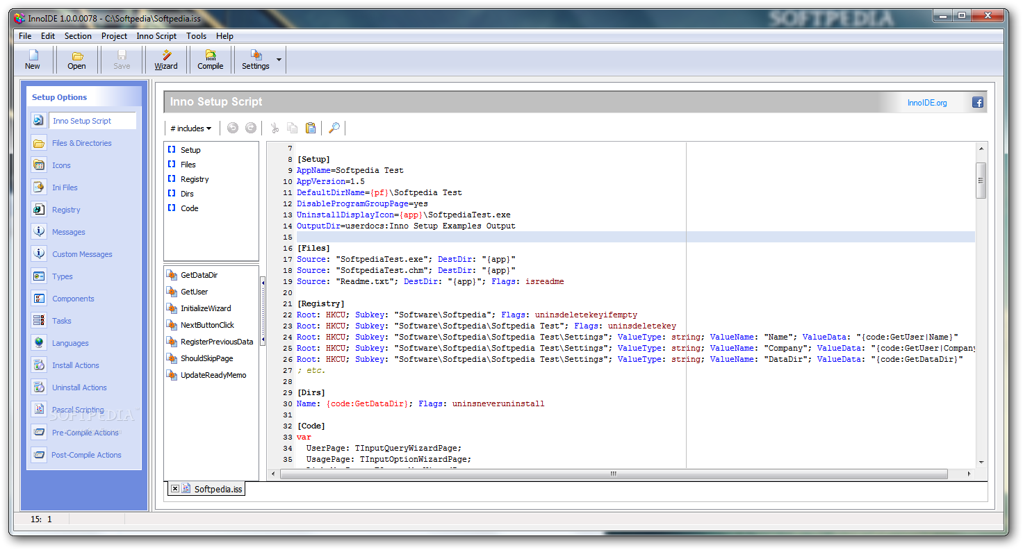The image size is (1023, 550).
Task: Open the Section menu
Action: point(78,36)
